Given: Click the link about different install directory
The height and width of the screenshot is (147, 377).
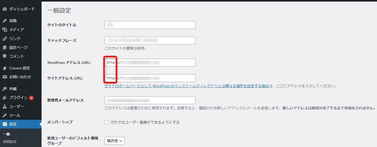Looking at the screenshot, I should pos(186,86).
